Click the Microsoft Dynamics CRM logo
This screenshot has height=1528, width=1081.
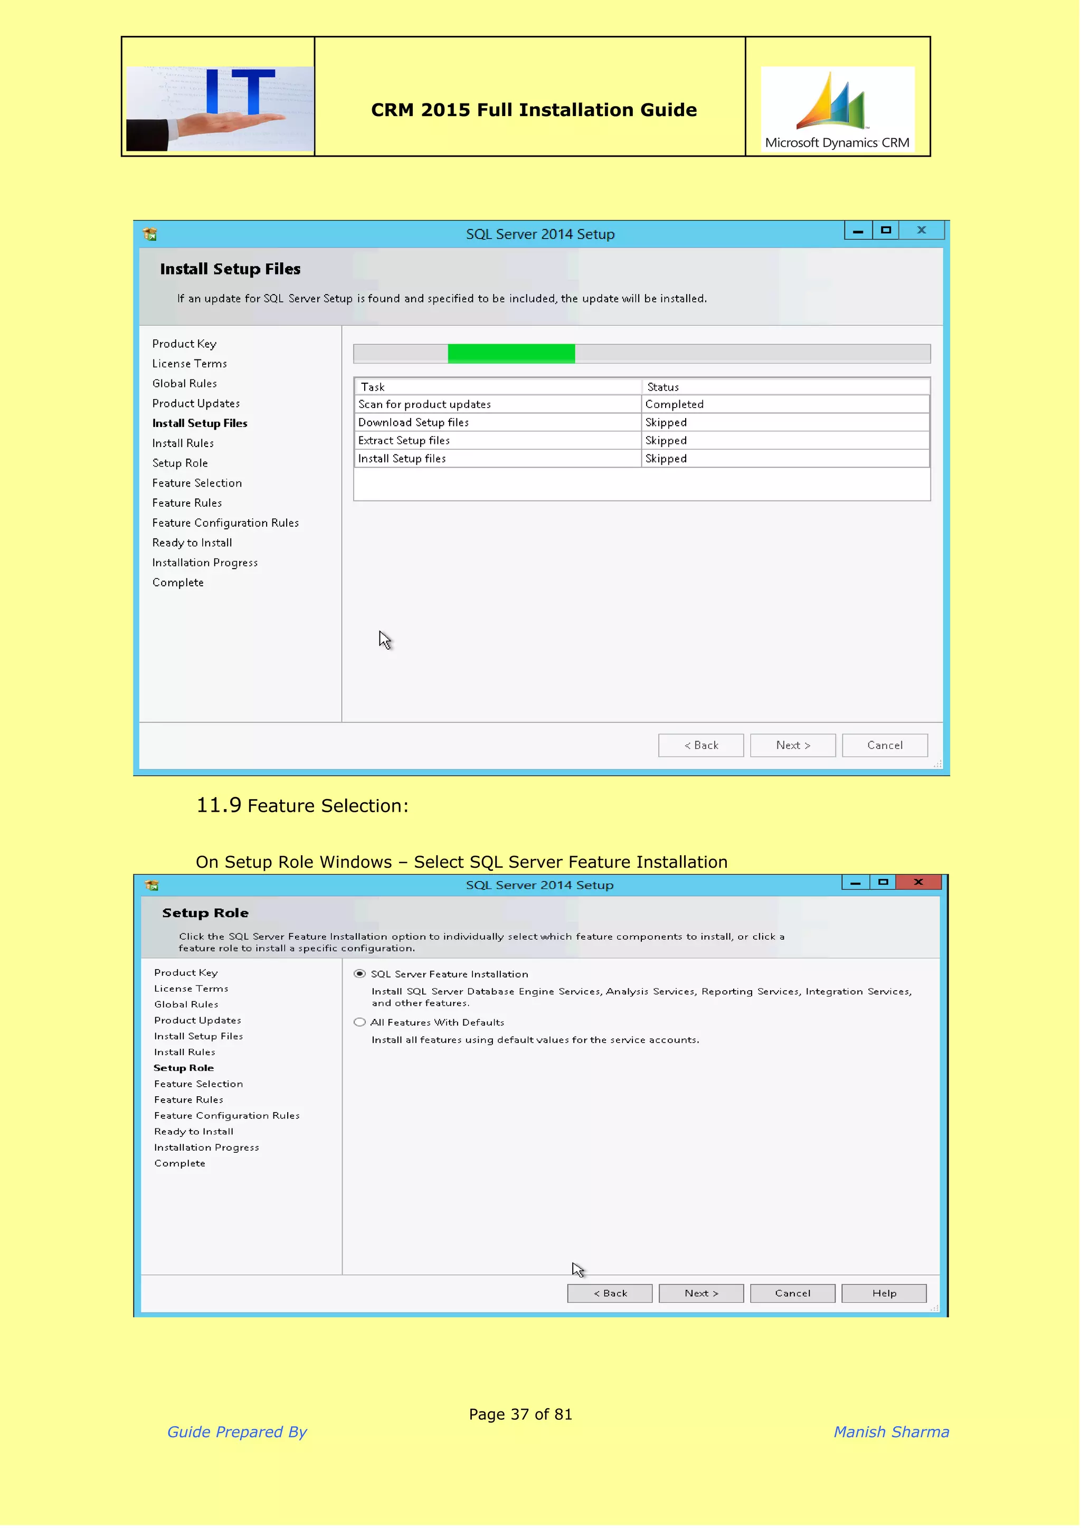pyautogui.click(x=839, y=110)
